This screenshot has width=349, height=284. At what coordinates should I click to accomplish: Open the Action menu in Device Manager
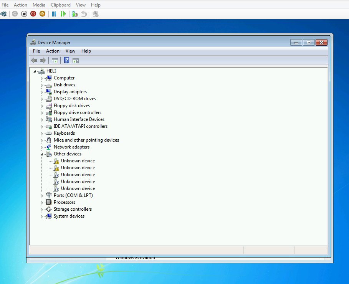(x=53, y=51)
